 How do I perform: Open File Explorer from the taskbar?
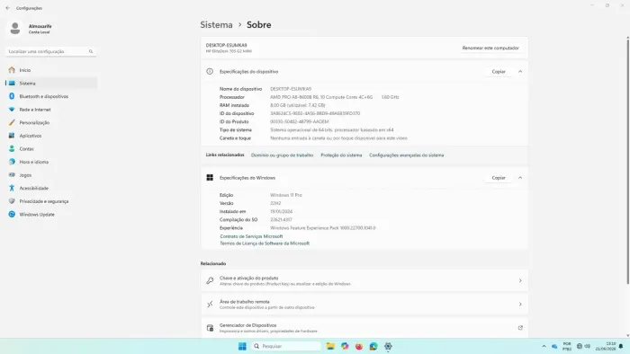(x=330, y=347)
